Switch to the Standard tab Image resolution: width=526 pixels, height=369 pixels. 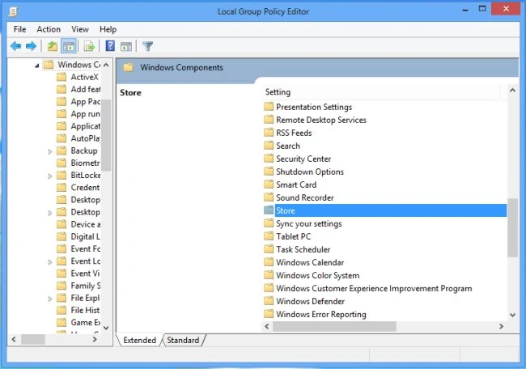[x=183, y=340]
